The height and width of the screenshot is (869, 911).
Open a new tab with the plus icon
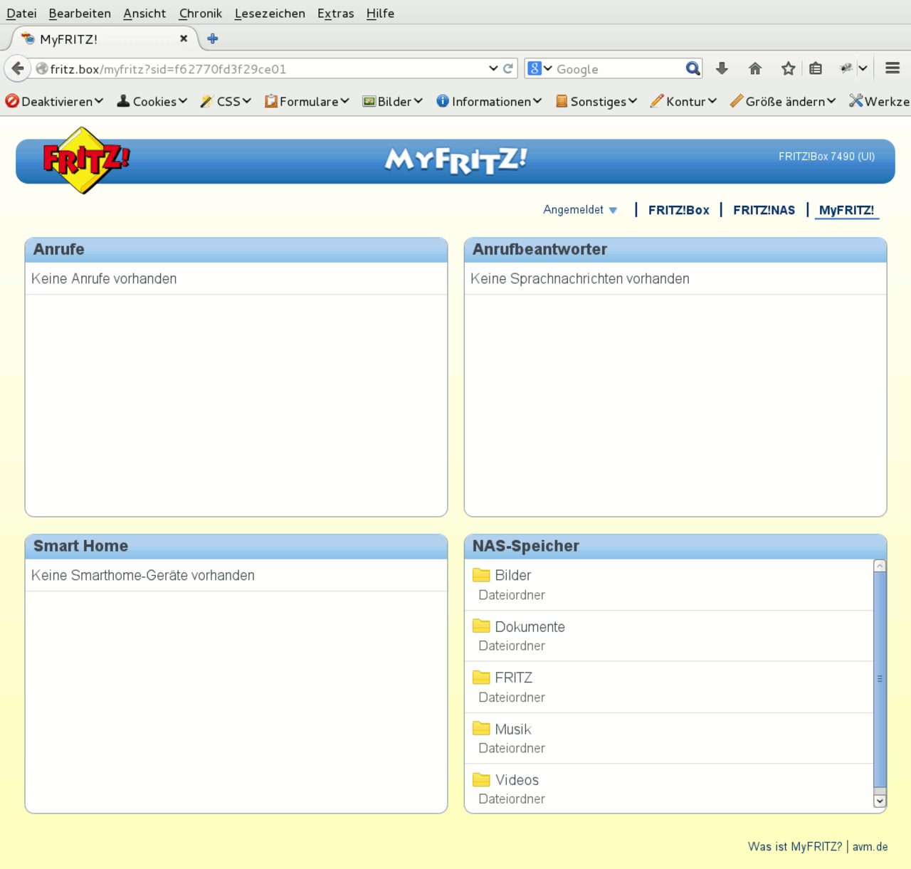[x=213, y=38]
